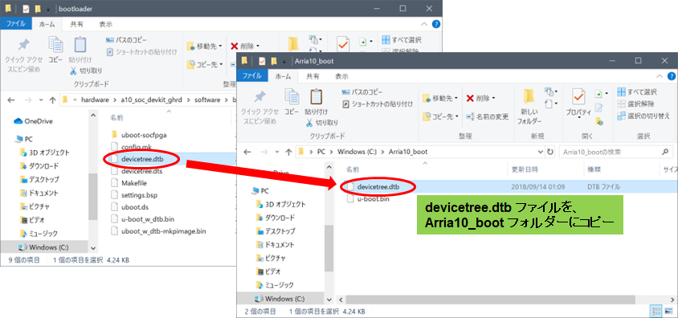Open プロパティ in Arria10_boot ribbon
678x318 pixels.
tap(578, 103)
